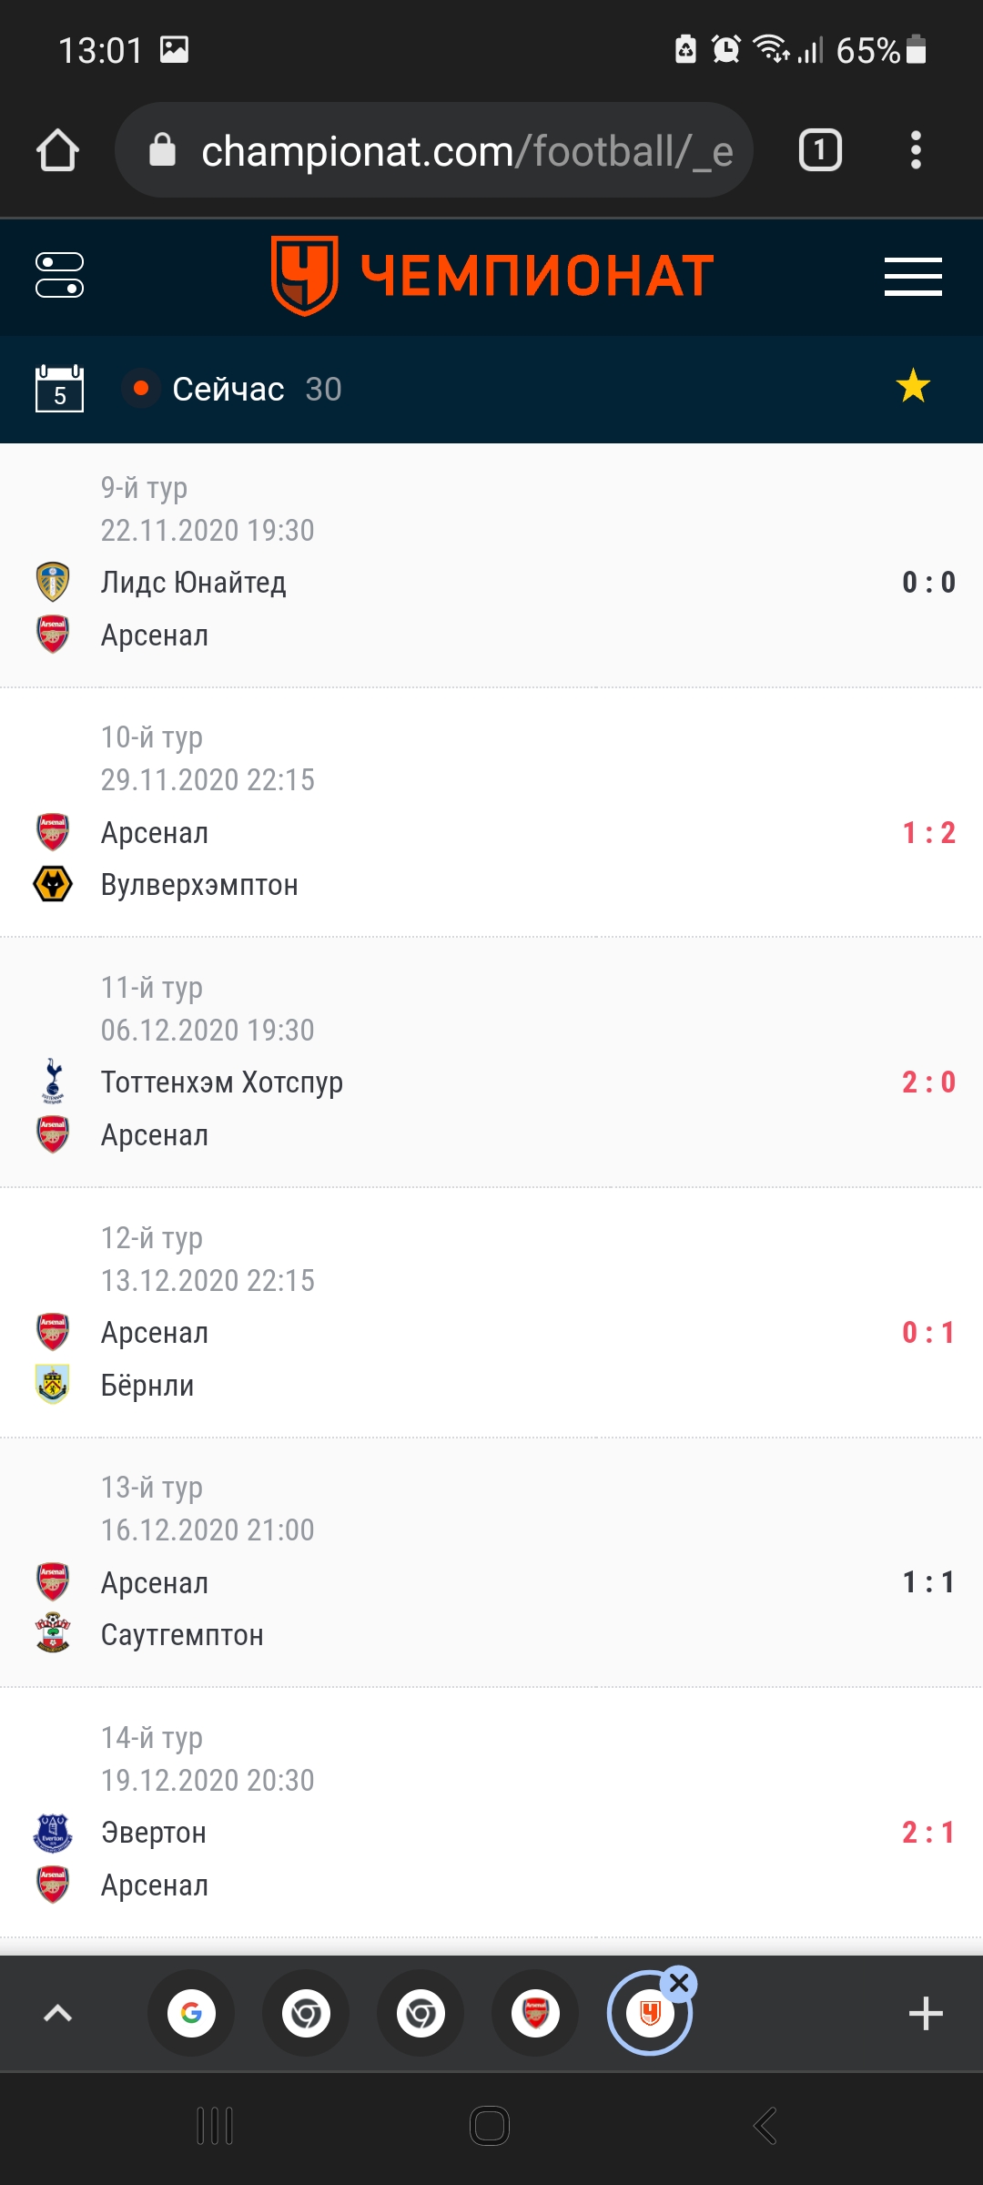This screenshot has height=2185, width=983.
Task: Click the Вулверхэмптон team crest
Action: click(x=53, y=884)
